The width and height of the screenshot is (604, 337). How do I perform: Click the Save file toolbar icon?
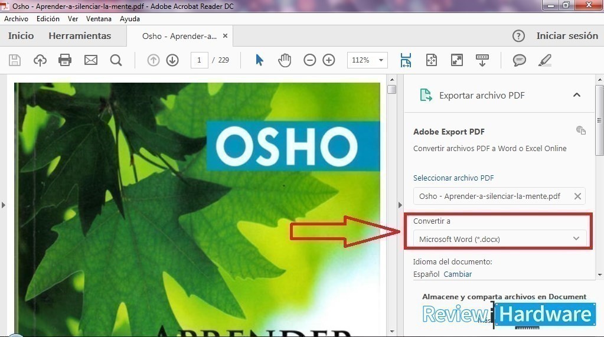pyautogui.click(x=15, y=60)
